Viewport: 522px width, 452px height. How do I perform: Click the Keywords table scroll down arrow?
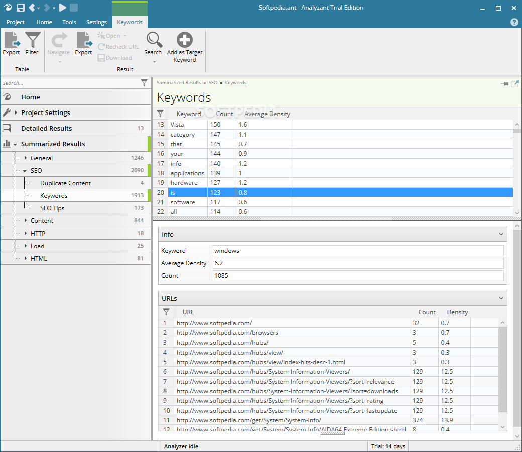517,213
